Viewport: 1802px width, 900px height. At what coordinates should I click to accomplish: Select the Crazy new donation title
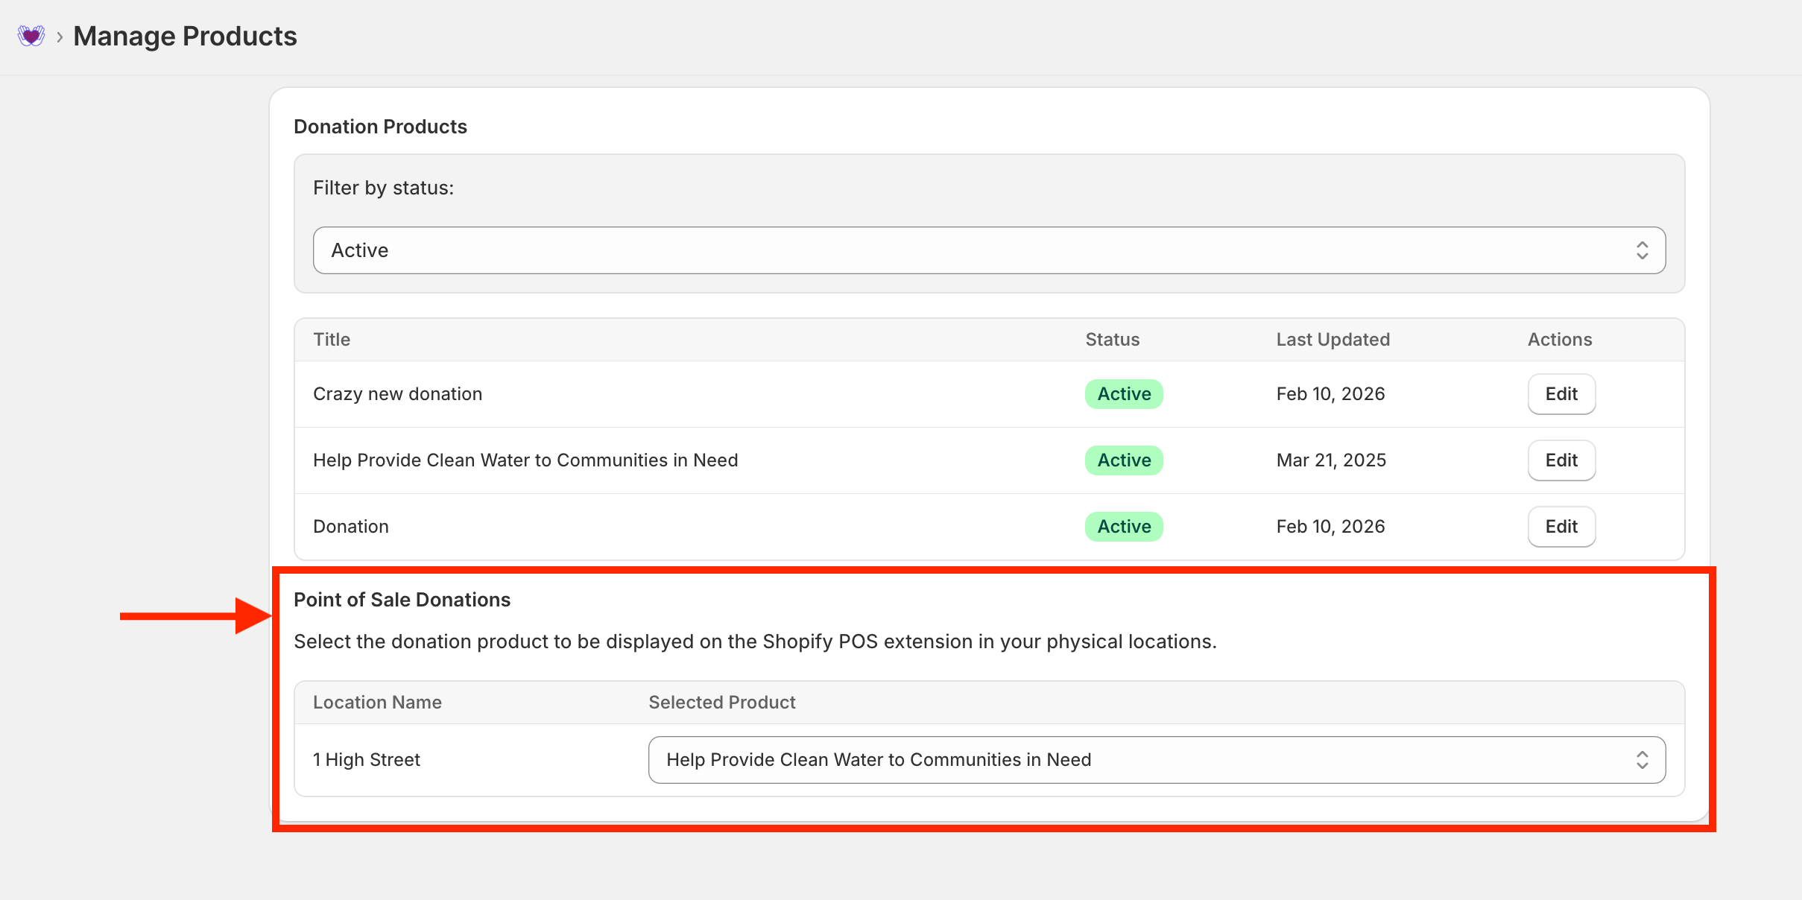click(397, 394)
